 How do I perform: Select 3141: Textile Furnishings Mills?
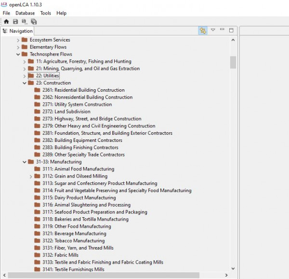click(73, 269)
